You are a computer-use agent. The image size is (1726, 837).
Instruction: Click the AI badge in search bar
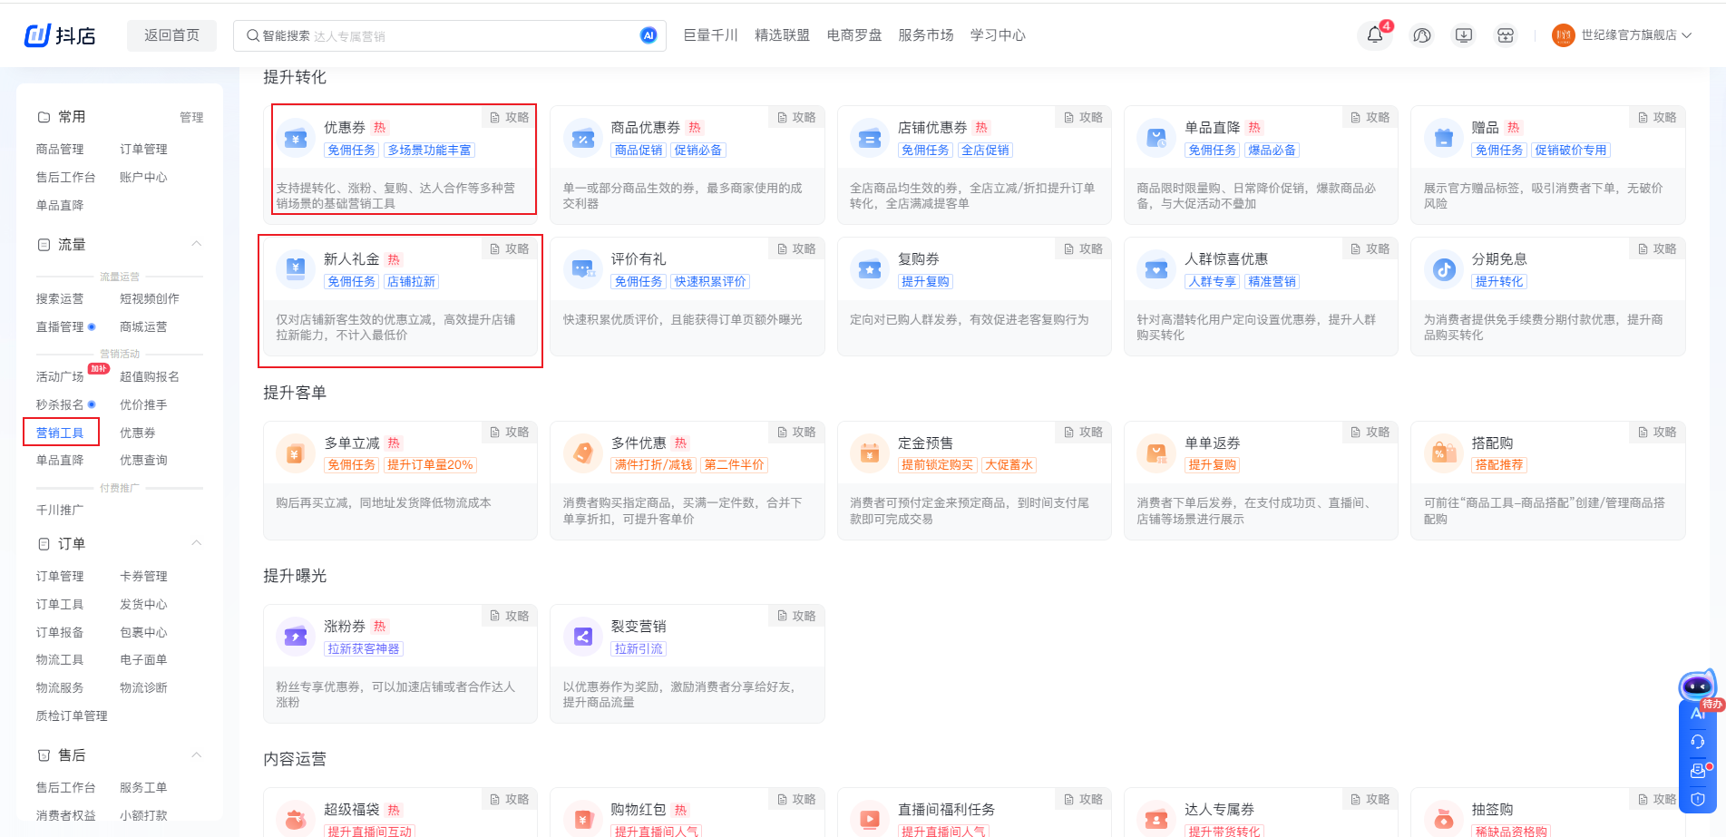[648, 35]
